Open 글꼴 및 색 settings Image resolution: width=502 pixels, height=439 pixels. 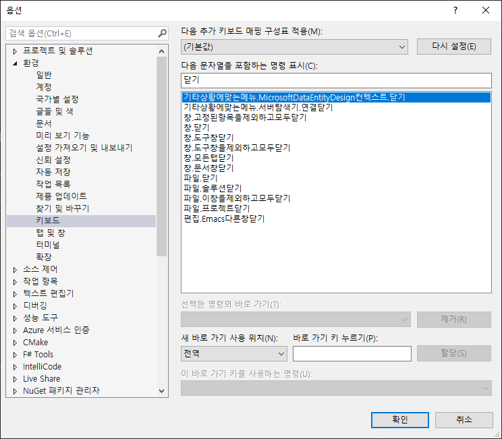point(55,111)
